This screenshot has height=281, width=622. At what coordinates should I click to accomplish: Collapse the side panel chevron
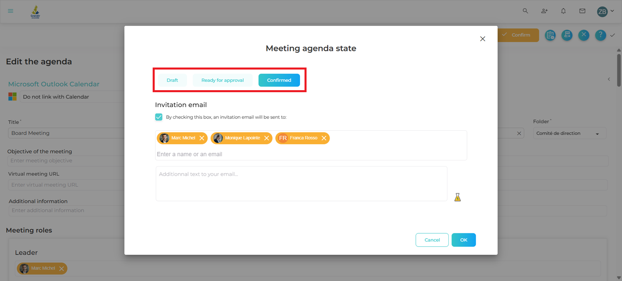tap(609, 79)
